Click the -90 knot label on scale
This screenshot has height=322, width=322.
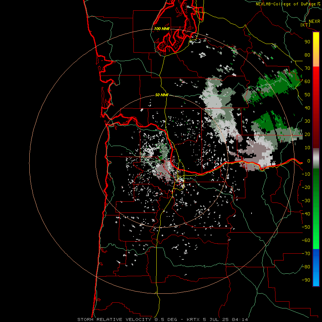[306, 280]
